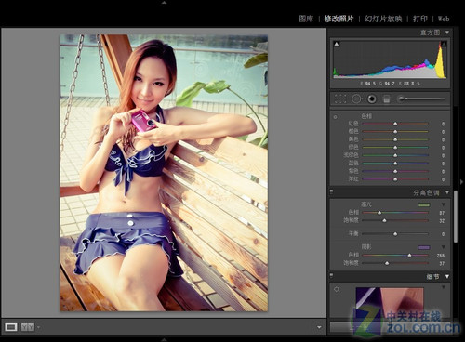Expand the 阴影 color picker triangle

point(444,247)
